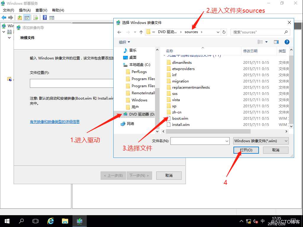Click the 文件位置(F) input field in wizard
The height and width of the screenshot is (227, 303).
coord(72,83)
